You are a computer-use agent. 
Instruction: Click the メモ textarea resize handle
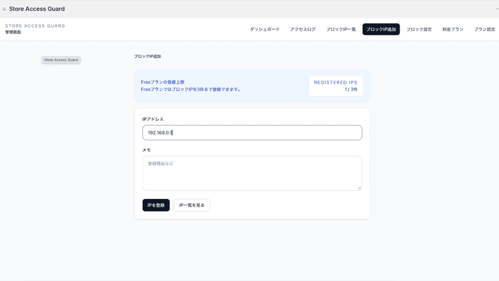(359, 188)
